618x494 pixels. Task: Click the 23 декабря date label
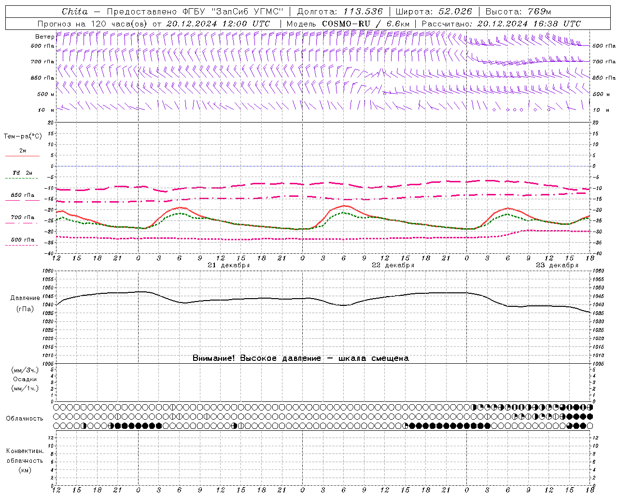point(557,265)
